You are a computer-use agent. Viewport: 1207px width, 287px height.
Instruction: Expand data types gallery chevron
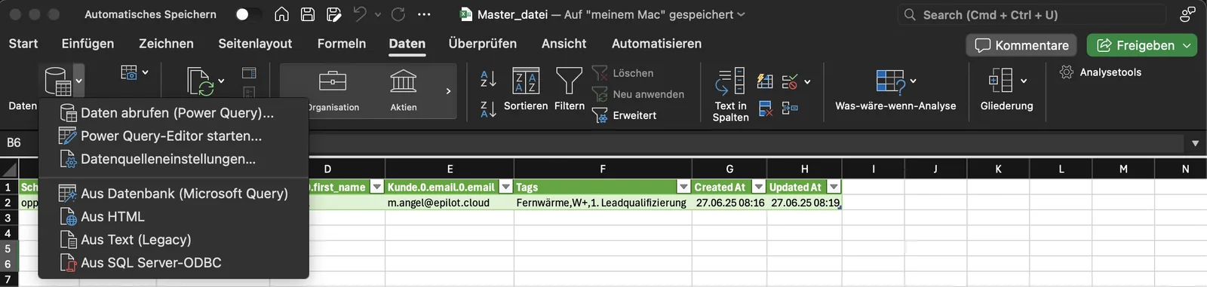448,91
